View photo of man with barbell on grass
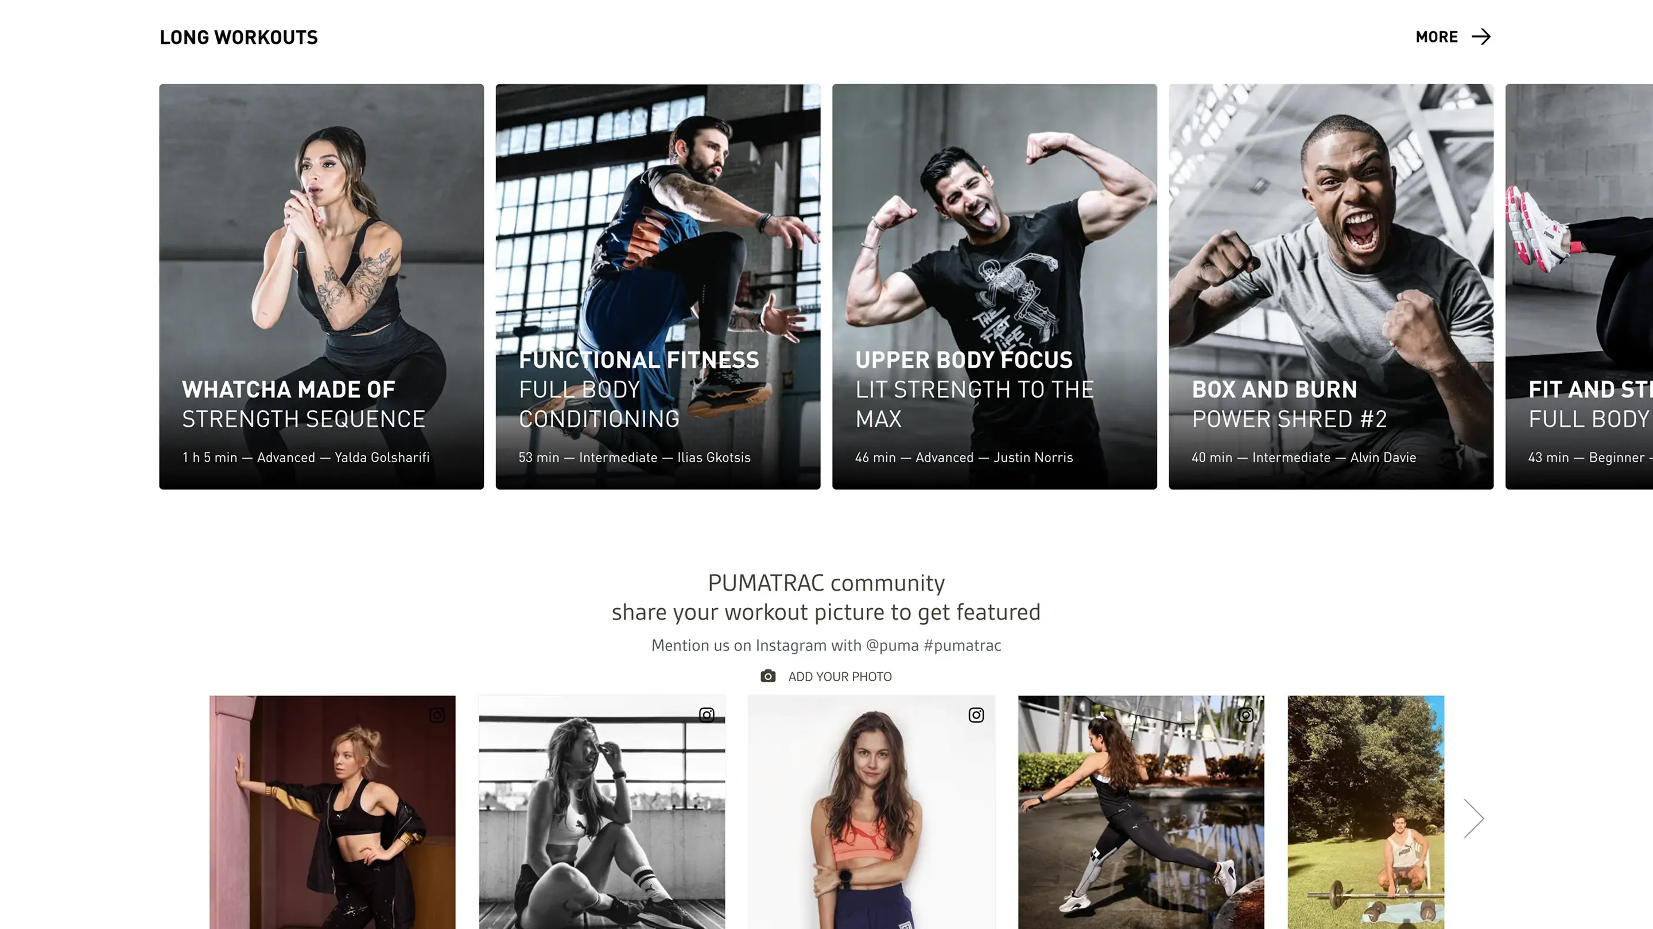1653x929 pixels. coord(1365,813)
